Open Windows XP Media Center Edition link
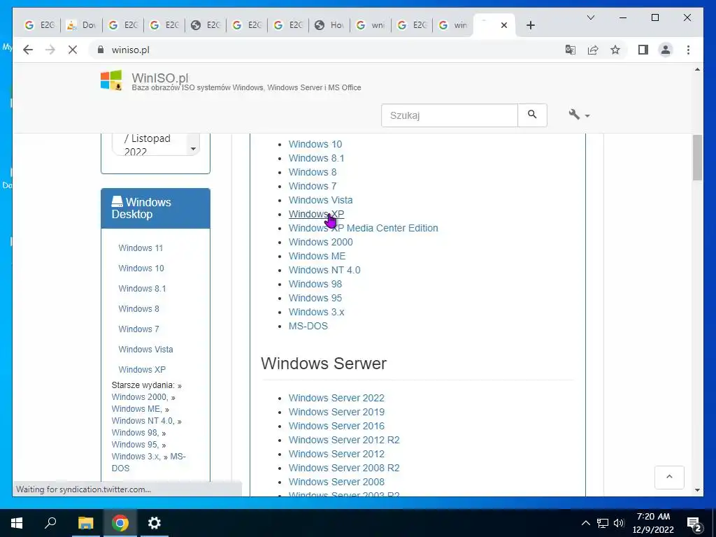Viewport: 716px width, 537px height. tap(363, 228)
